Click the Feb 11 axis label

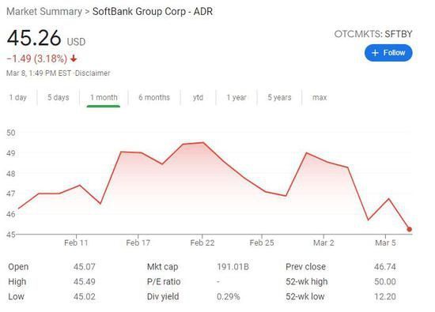(x=76, y=243)
